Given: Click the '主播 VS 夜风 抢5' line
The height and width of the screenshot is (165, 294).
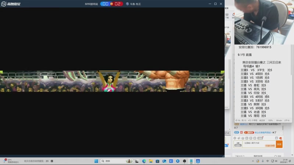Looking at the screenshot, I should 253,89.
